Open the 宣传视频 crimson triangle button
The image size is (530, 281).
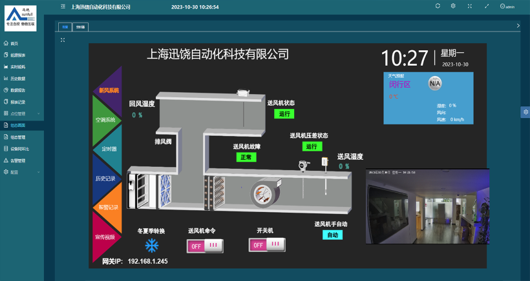pos(104,237)
